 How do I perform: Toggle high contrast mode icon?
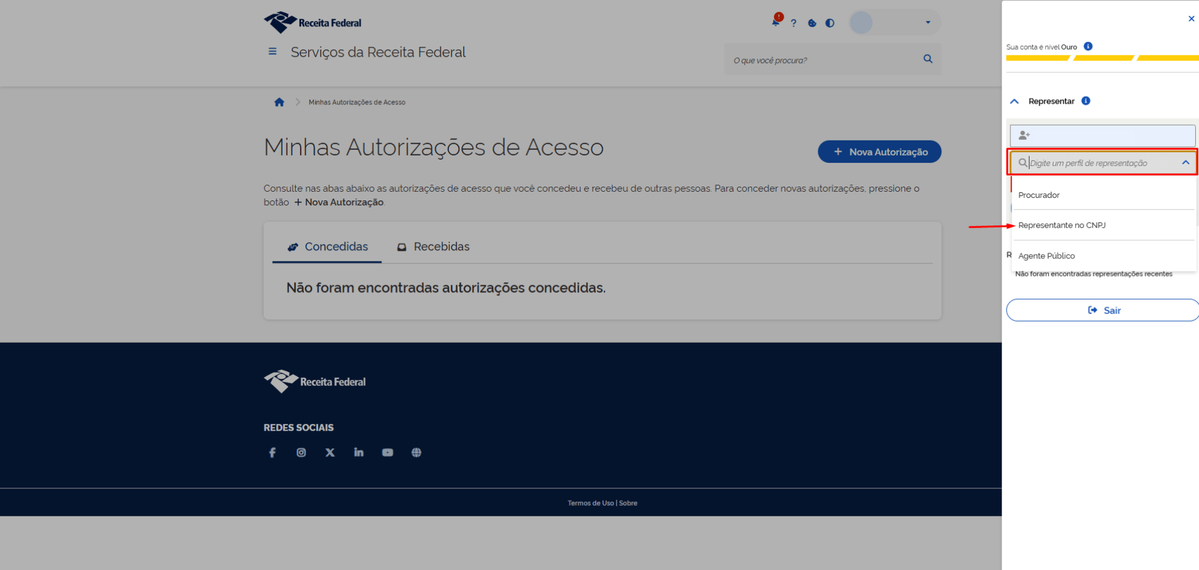830,23
